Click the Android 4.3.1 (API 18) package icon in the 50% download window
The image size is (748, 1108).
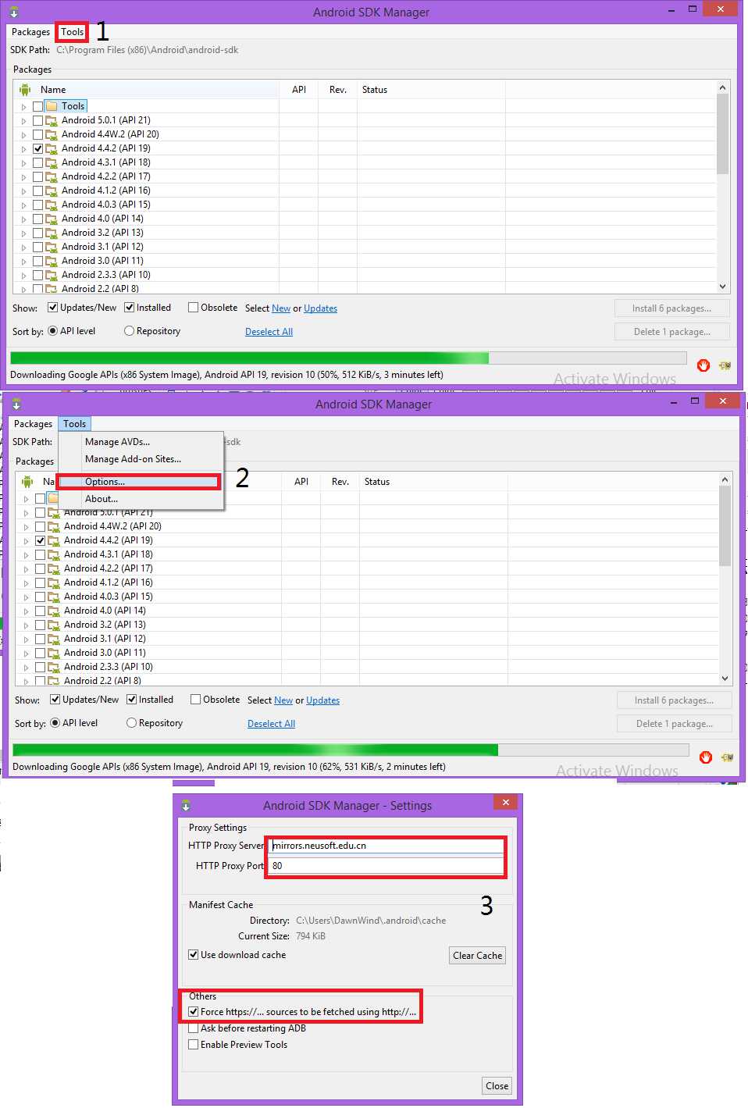[52, 162]
